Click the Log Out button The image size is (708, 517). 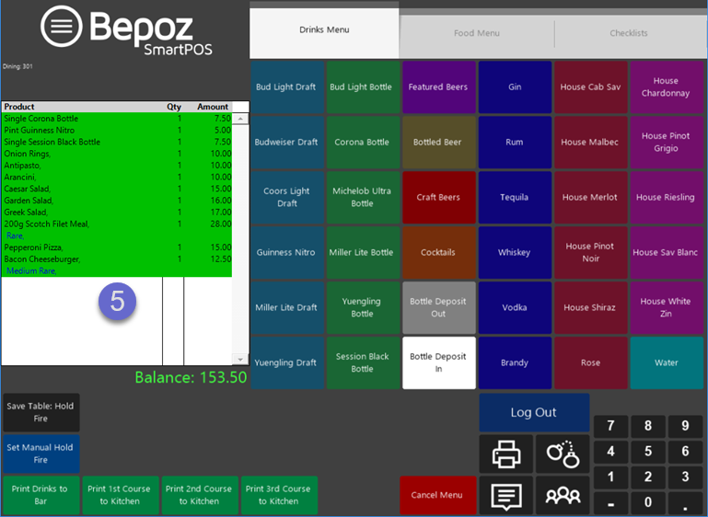click(534, 412)
